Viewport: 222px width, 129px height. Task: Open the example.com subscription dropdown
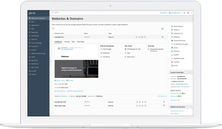(x=175, y=13)
